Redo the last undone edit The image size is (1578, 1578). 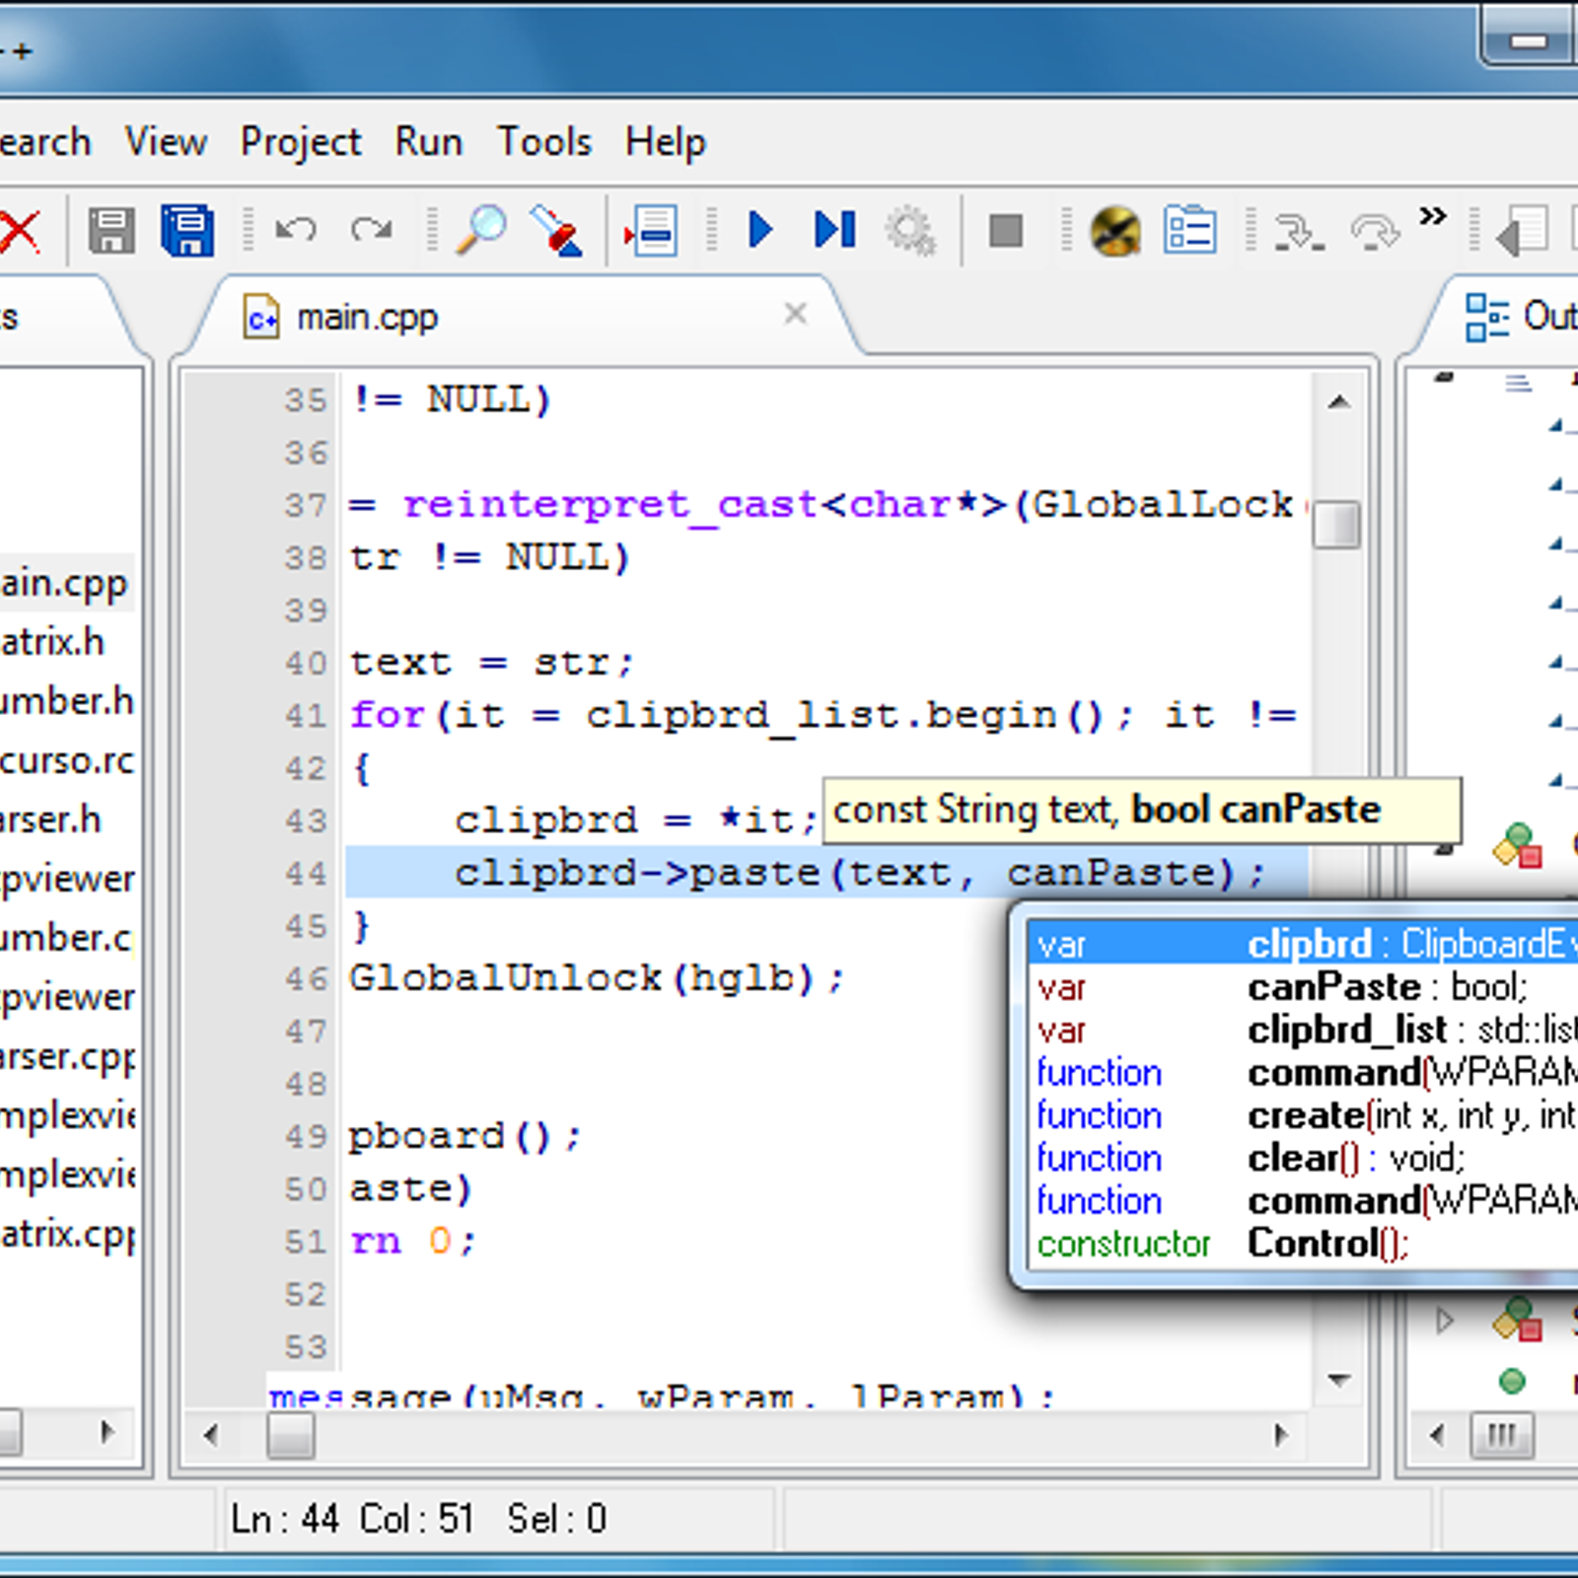(x=372, y=231)
